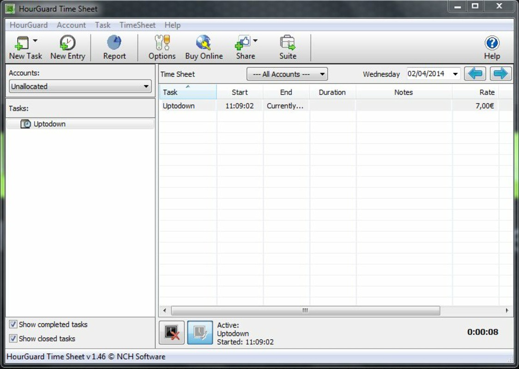Open the HourGuard menu

point(29,25)
